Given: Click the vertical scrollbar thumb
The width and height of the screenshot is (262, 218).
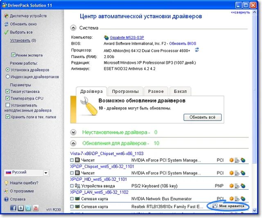Looking at the screenshot, I should [x=254, y=89].
